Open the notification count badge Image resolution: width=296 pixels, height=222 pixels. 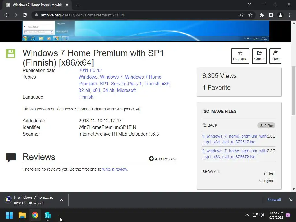(288, 215)
